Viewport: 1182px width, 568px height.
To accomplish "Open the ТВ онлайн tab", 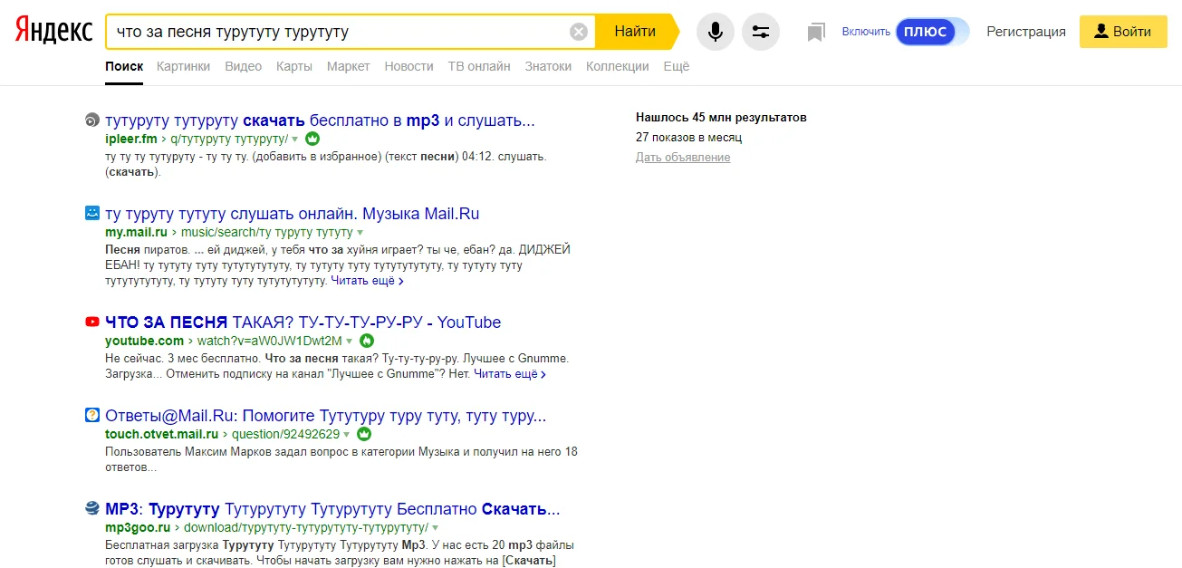I will pos(479,66).
